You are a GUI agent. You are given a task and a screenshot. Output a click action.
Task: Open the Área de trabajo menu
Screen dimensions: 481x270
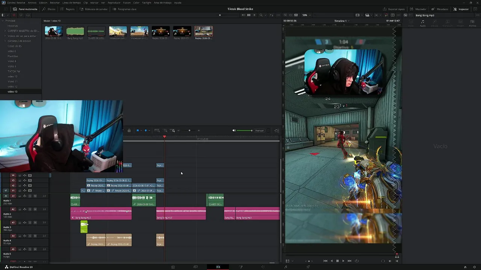pyautogui.click(x=163, y=3)
